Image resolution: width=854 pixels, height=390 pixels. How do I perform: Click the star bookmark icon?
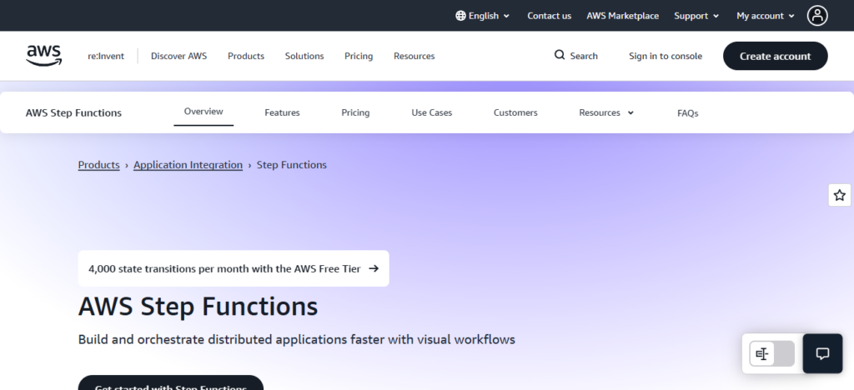(x=839, y=195)
